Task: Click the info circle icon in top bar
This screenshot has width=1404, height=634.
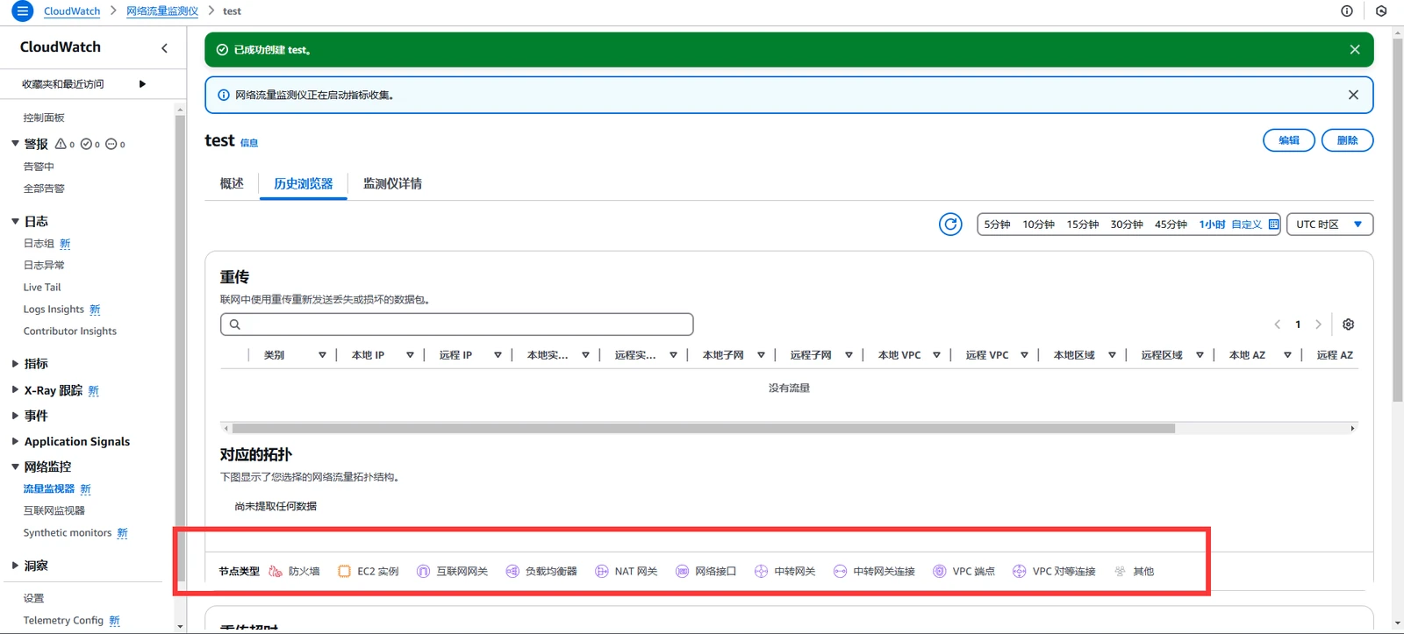Action: [x=1347, y=11]
